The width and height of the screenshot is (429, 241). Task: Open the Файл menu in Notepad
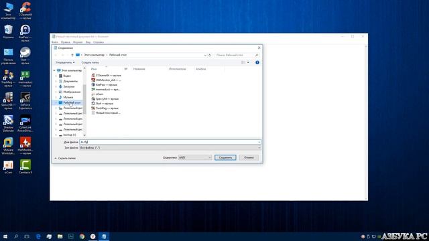54,42
